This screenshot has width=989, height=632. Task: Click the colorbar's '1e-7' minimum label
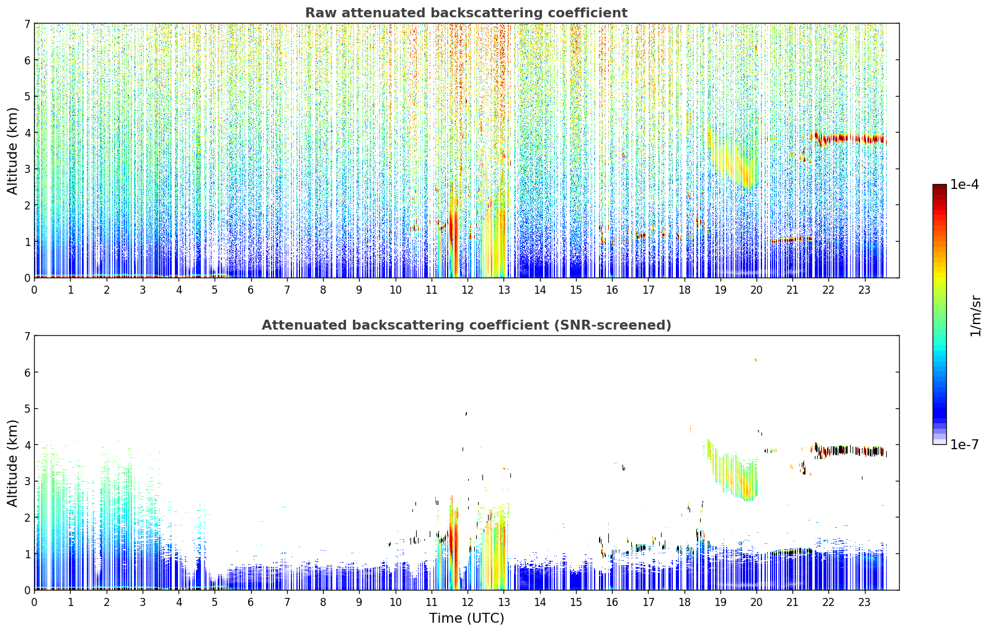coord(964,444)
